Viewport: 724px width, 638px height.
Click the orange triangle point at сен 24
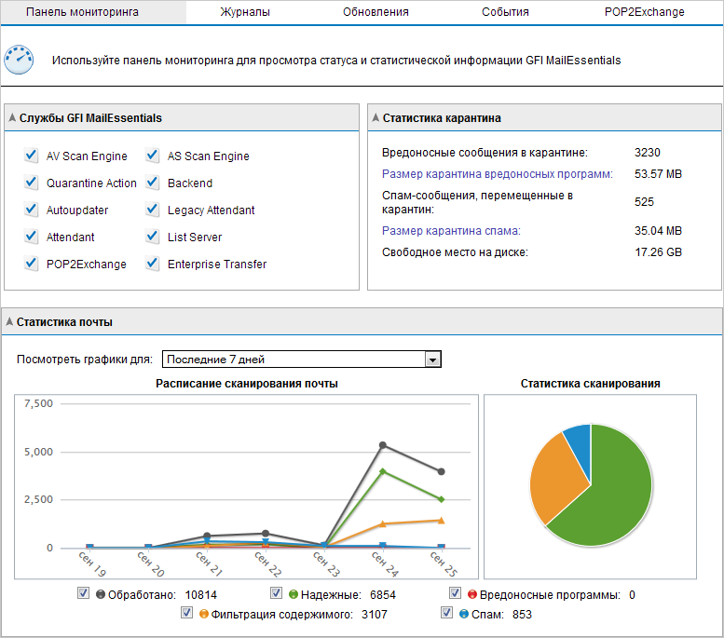pos(383,523)
